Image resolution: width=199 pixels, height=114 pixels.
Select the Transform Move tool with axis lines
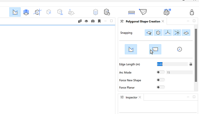click(37, 12)
